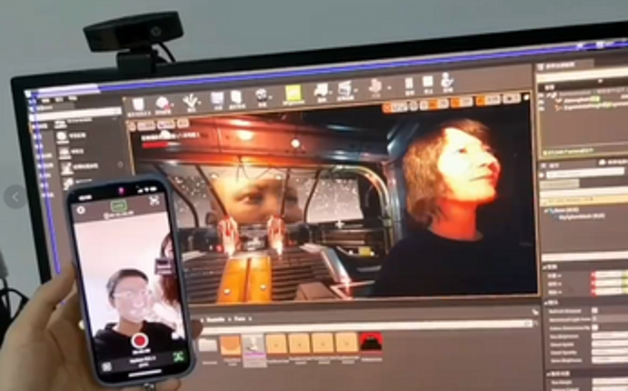The height and width of the screenshot is (391, 628).
Task: Toggle first checkbox in Details light settings
Action: (x=595, y=310)
